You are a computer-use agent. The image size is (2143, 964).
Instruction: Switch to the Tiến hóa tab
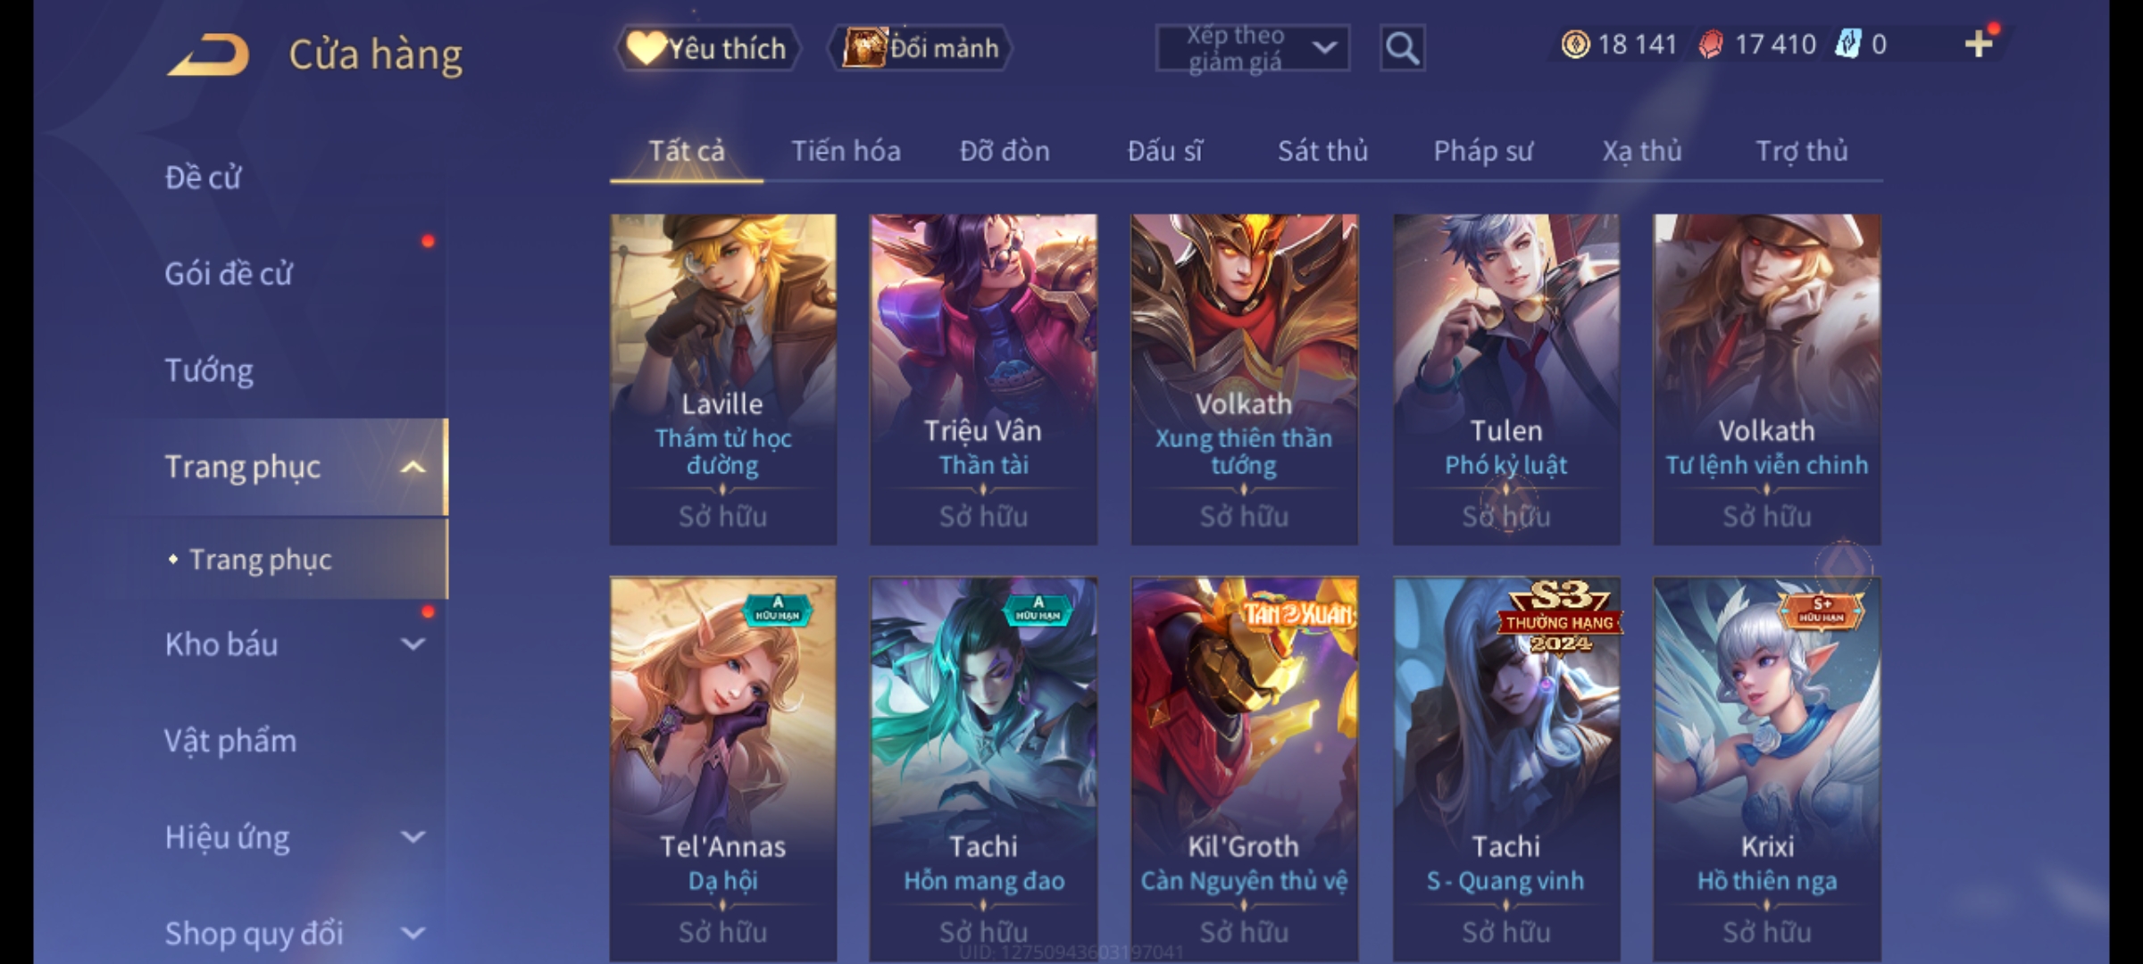[x=846, y=151]
